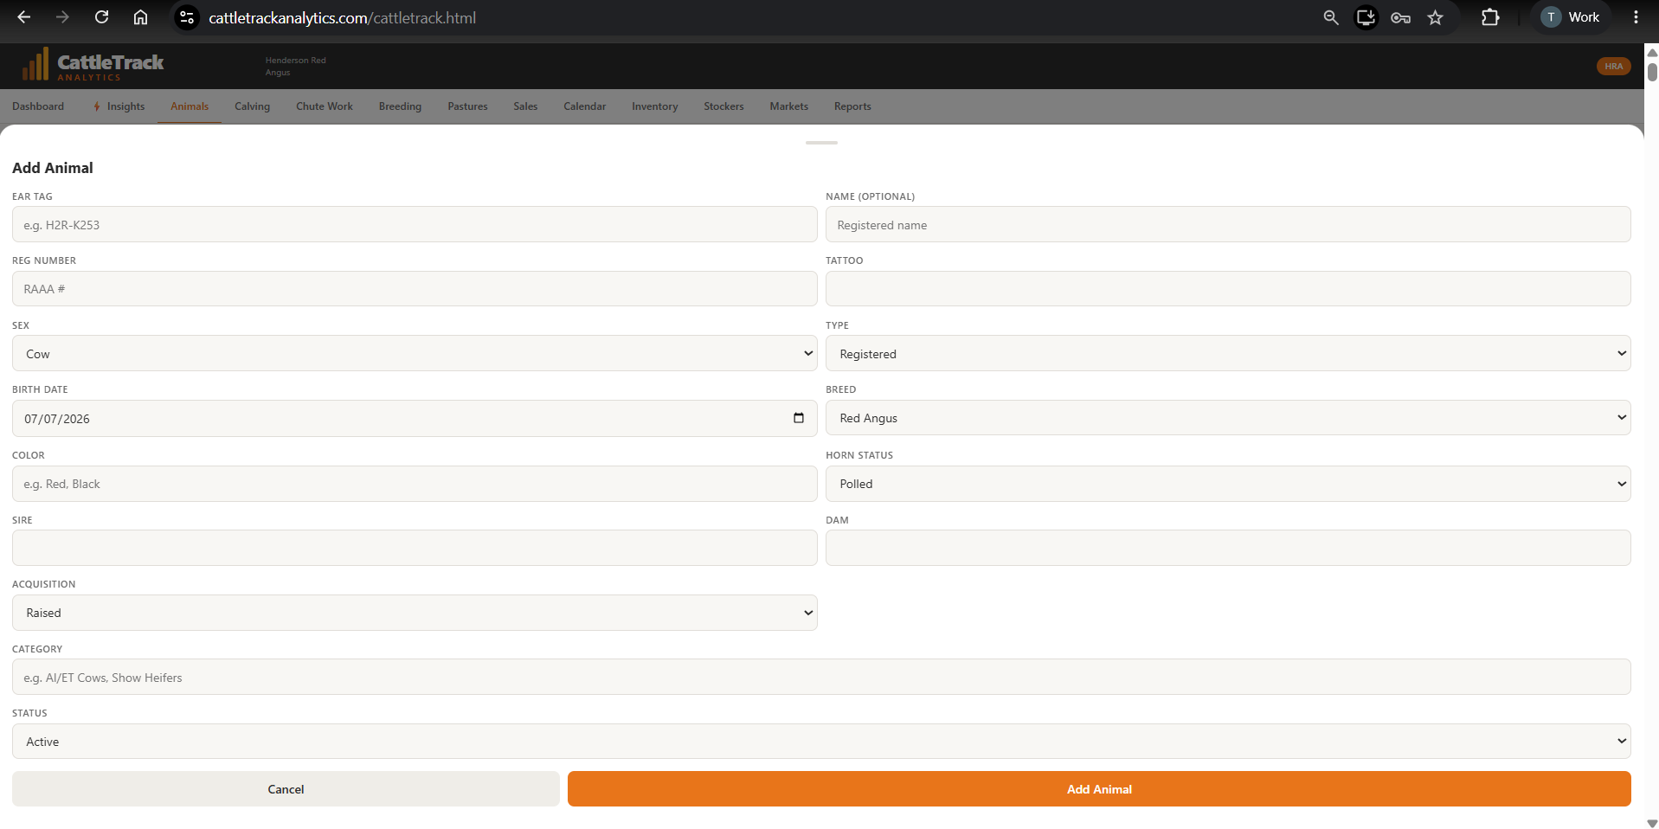Click the Ear Tag input field
This screenshot has height=829, width=1659.
click(415, 225)
